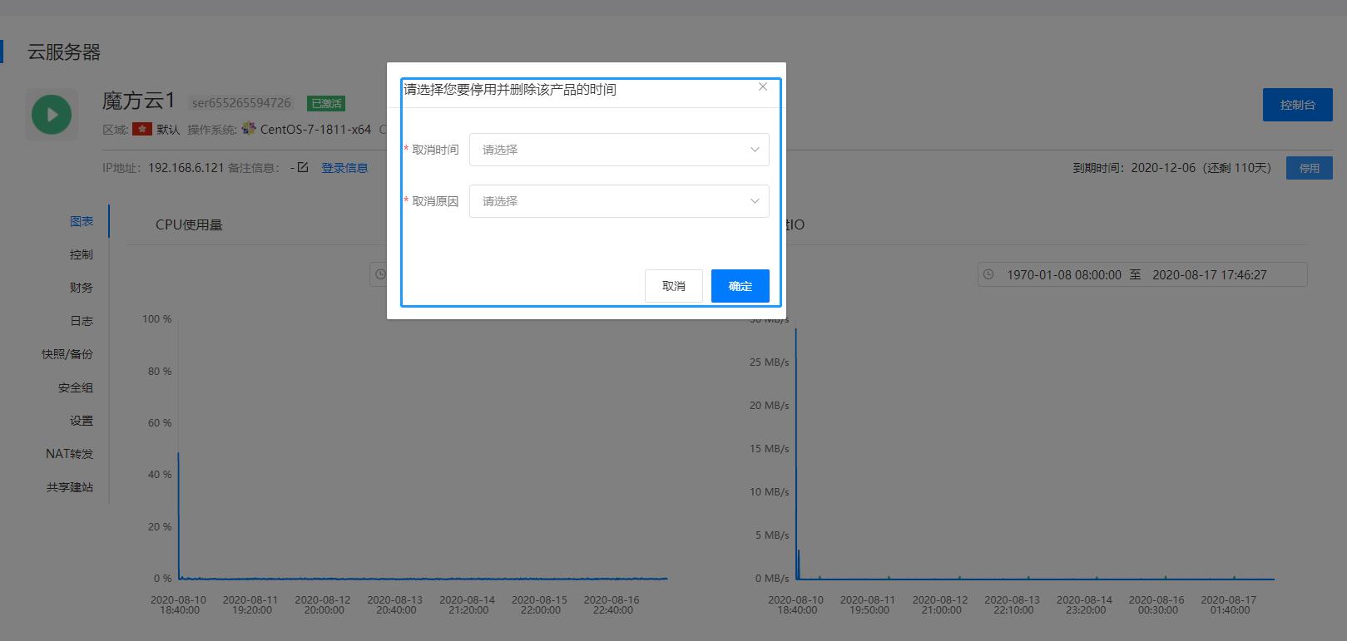Click the edit note icon beside 备注信息

pos(303,167)
